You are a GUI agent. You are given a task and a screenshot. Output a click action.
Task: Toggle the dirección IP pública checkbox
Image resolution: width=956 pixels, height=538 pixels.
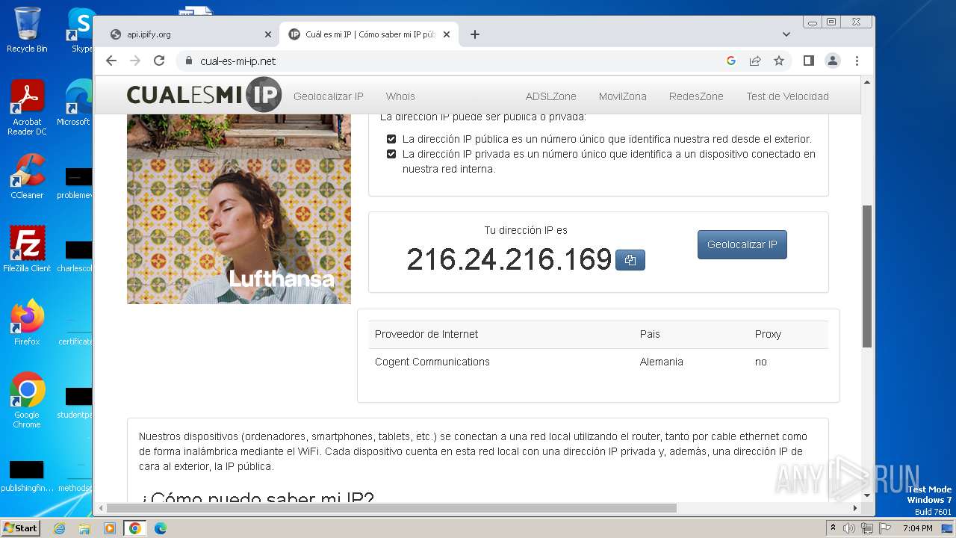point(391,139)
